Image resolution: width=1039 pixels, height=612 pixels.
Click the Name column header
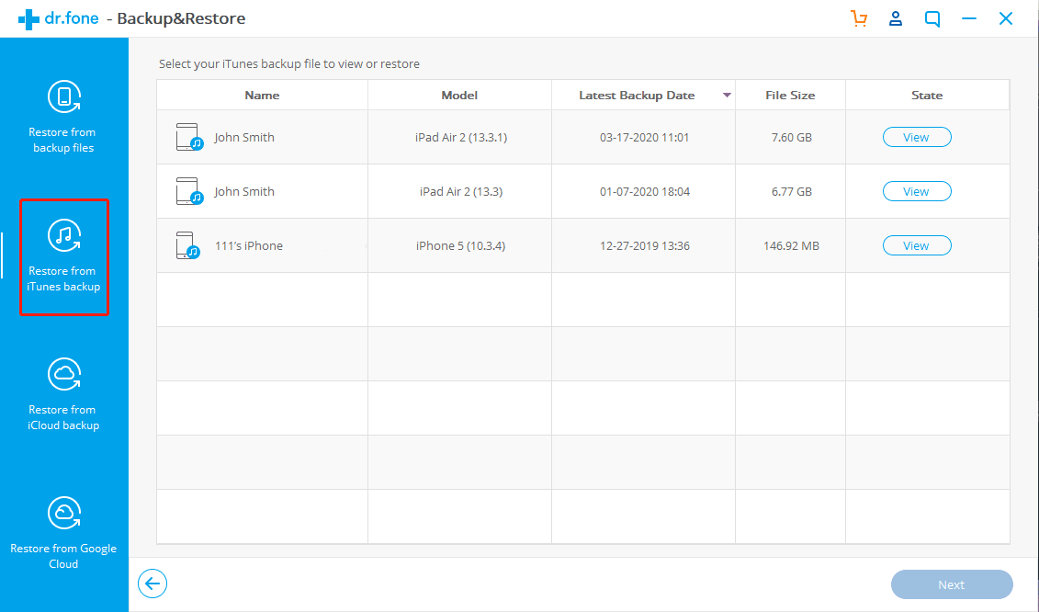click(x=262, y=96)
